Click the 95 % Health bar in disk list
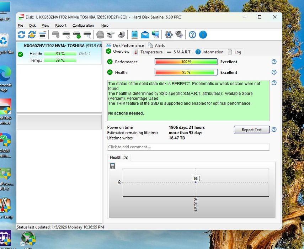The height and width of the screenshot is (249, 304). tap(60, 53)
